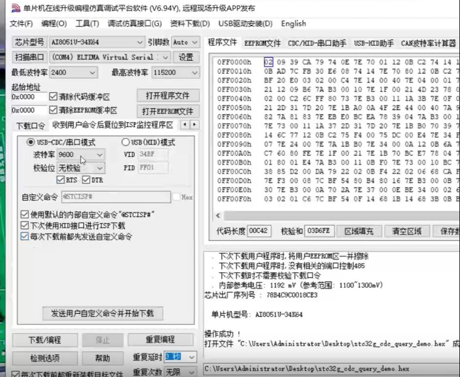Switch to the 程序文件 tab
The width and height of the screenshot is (460, 377).
tap(222, 43)
